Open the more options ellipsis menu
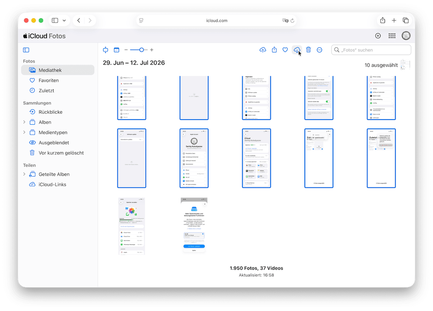433x311 pixels. click(319, 50)
